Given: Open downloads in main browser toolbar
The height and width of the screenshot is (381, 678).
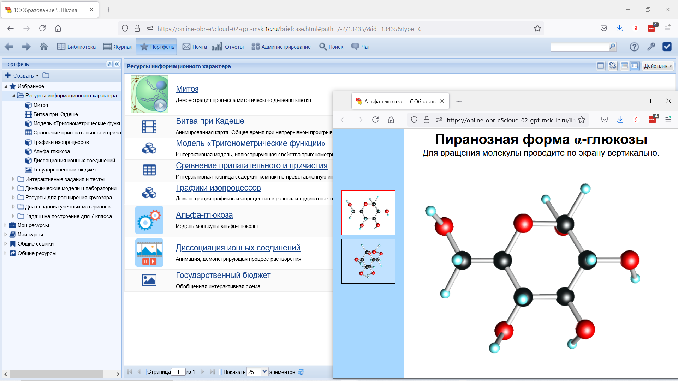Looking at the screenshot, I should tap(619, 28).
